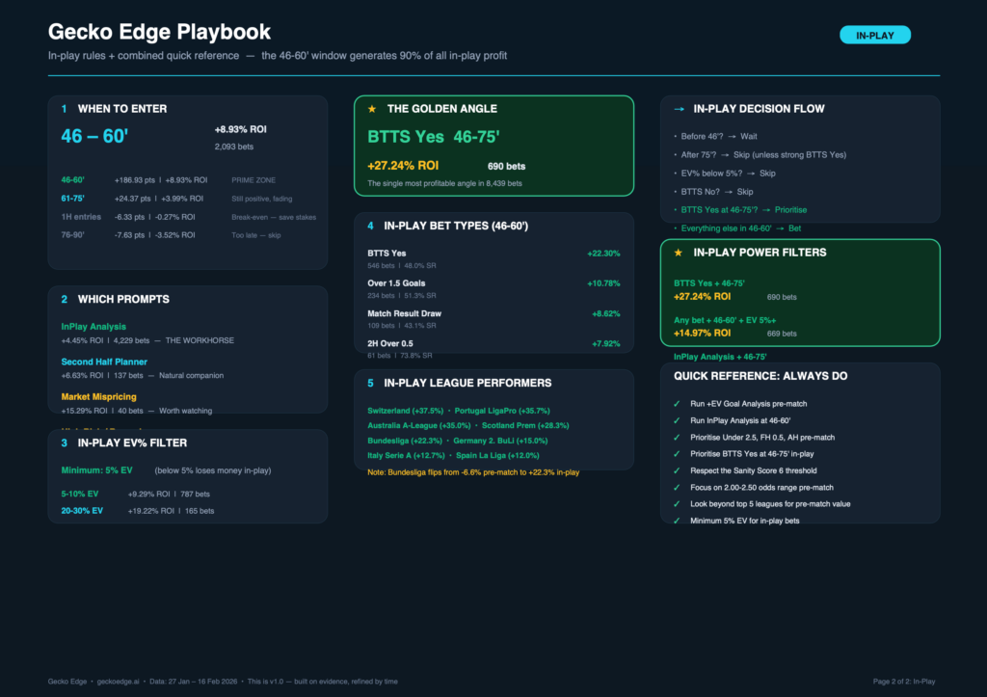Click the checkmark next to Minimum 5% EV for in-play bets

coord(678,521)
